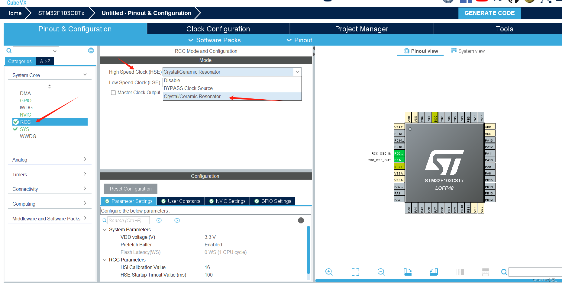Expand the Computing category
Image resolution: width=562 pixels, height=285 pixels.
click(85, 203)
